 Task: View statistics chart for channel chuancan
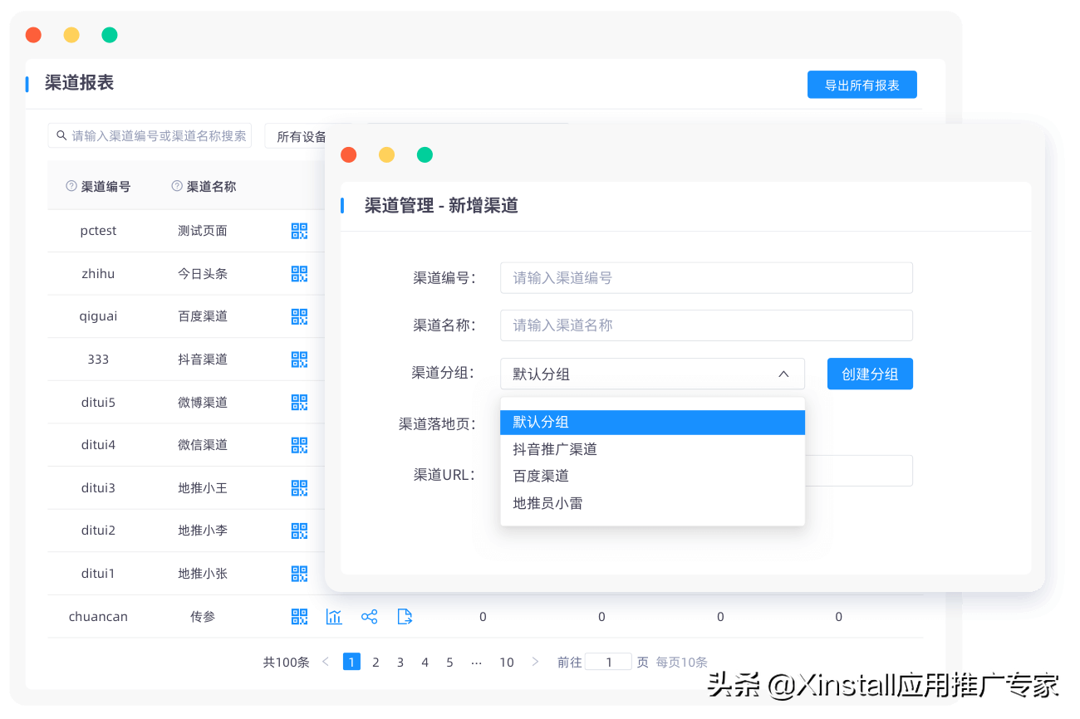[x=334, y=616]
